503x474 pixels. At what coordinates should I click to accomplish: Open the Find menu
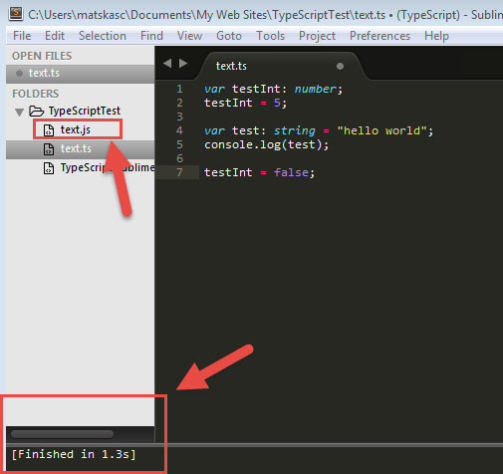151,36
